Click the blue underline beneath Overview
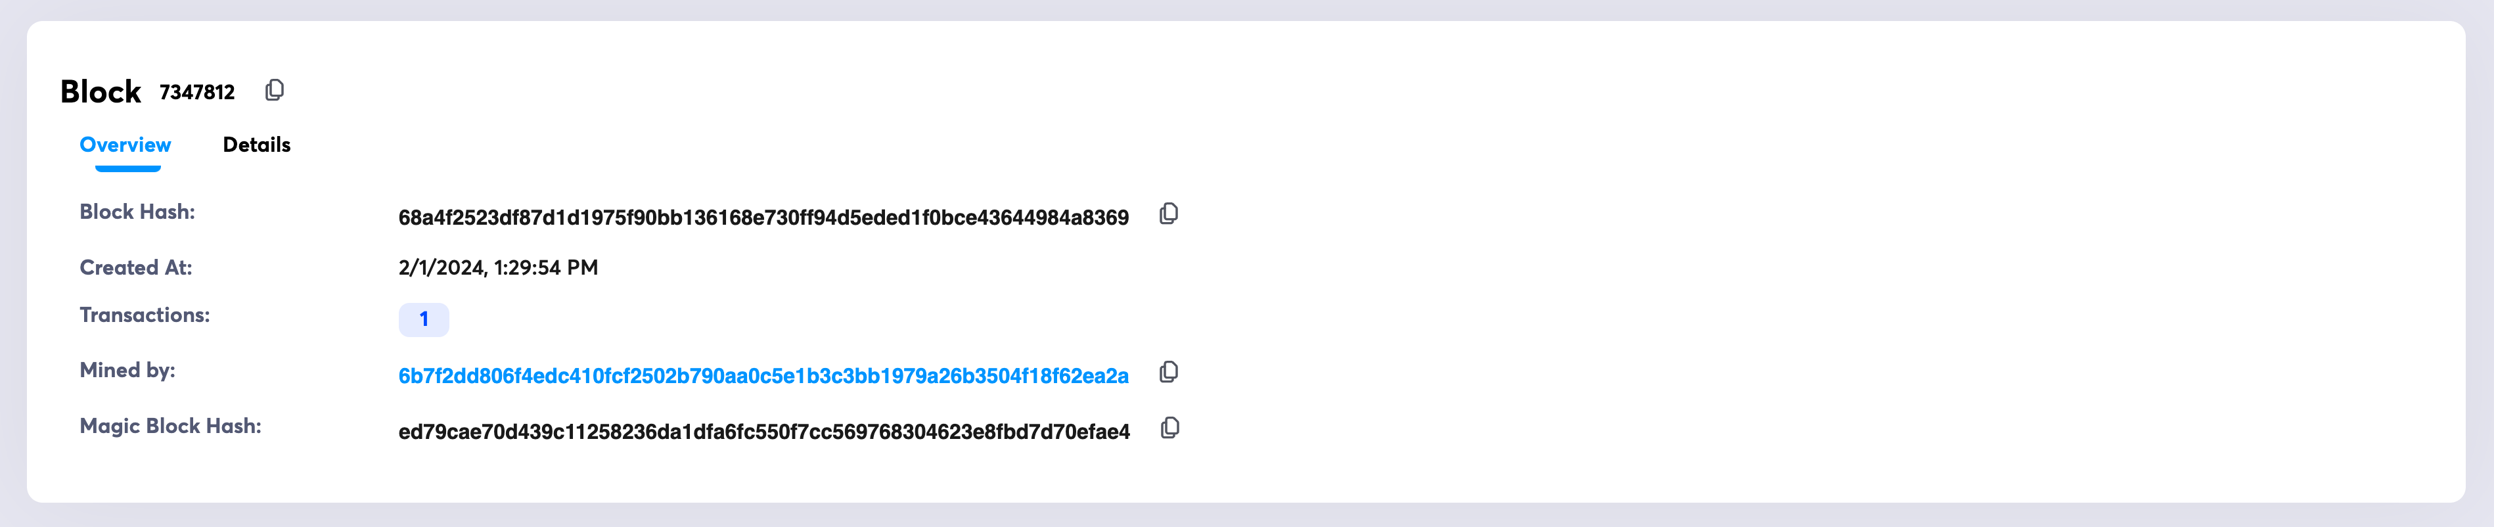Screen dimensions: 2494x527 coord(128,169)
